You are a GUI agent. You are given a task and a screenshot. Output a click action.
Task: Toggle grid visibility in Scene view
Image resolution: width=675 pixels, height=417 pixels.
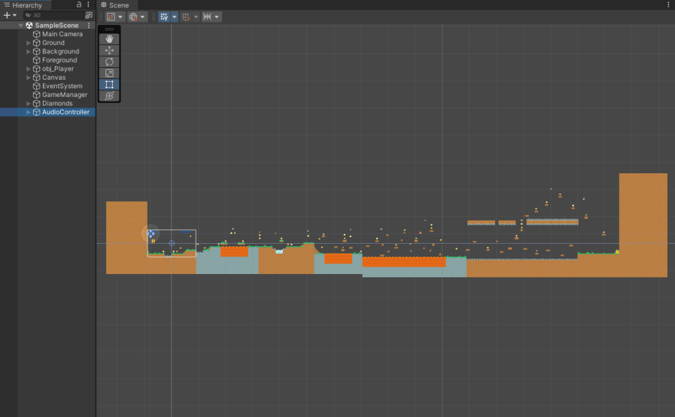pos(164,16)
